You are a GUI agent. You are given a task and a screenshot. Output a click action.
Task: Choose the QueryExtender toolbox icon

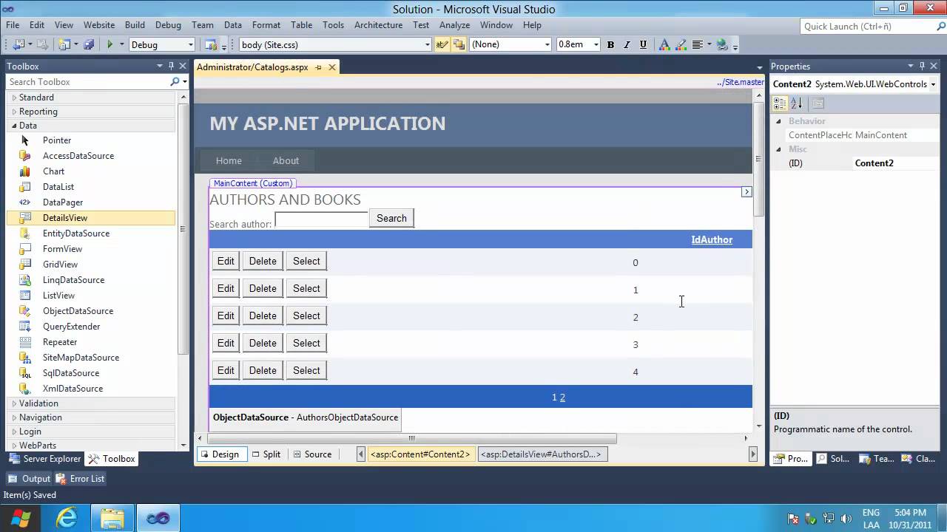point(25,327)
